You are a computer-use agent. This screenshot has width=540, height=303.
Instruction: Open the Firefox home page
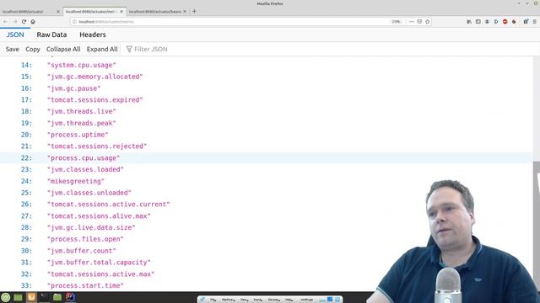pyautogui.click(x=33, y=22)
